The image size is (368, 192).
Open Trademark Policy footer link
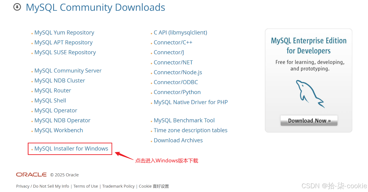(x=119, y=186)
